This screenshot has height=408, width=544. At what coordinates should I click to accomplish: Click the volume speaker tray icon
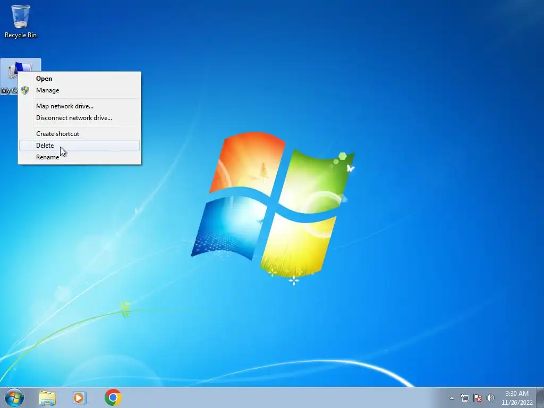tap(490, 398)
